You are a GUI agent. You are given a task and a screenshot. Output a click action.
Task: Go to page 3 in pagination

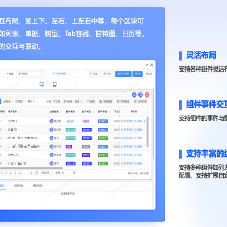[6, 173]
